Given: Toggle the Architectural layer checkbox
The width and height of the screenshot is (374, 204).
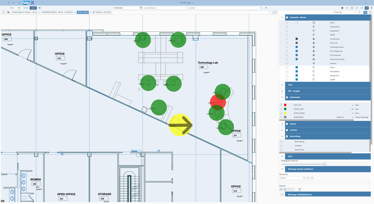Looking at the screenshot, I should [x=287, y=39].
